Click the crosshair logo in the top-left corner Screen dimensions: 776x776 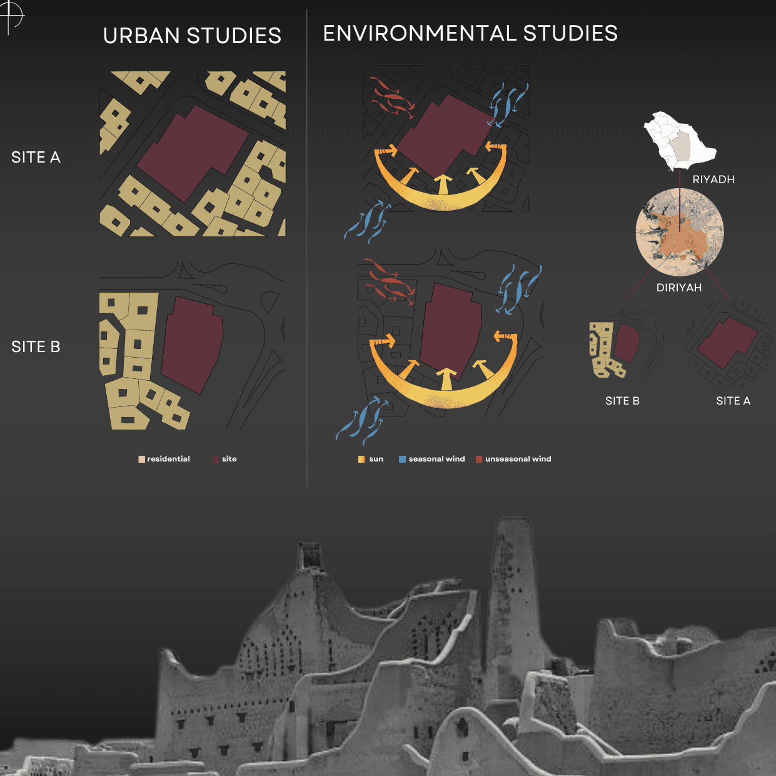(x=11, y=15)
